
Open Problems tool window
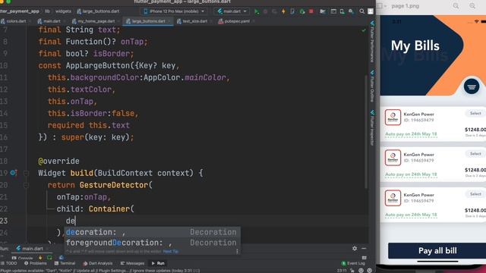36,263
